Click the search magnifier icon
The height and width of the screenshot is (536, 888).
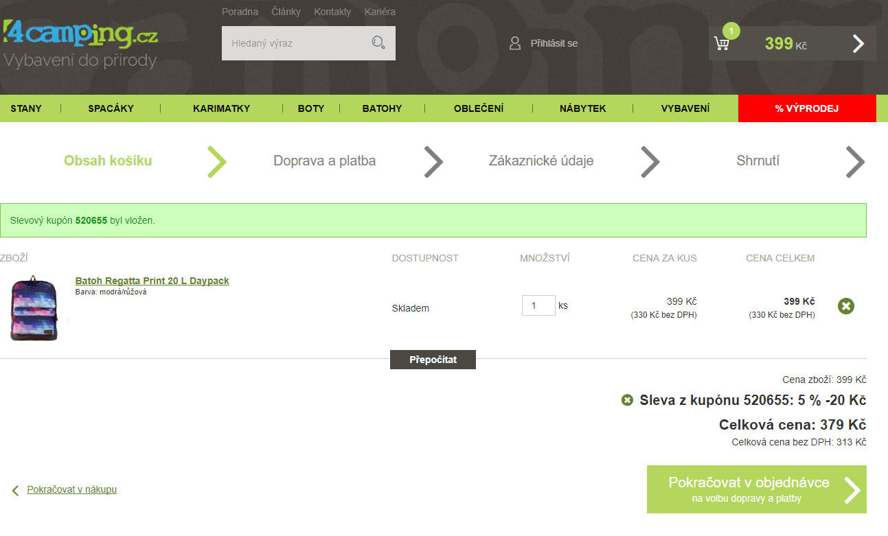378,43
